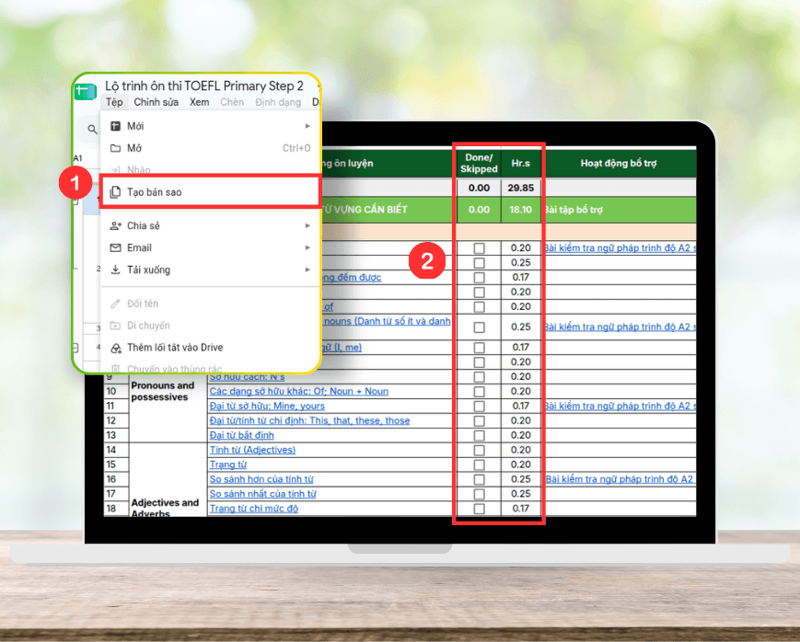
Task: Open Bài kiểm tra ngữ pháp link in row 16
Action: (620, 479)
